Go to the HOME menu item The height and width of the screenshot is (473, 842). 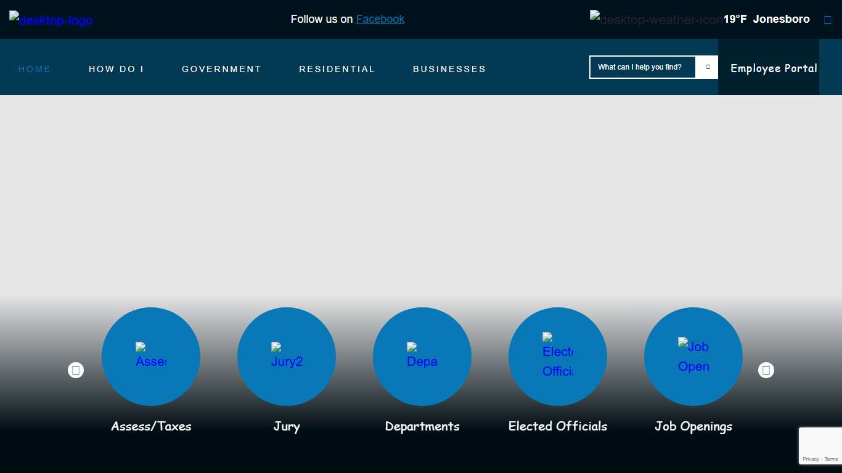pos(35,69)
